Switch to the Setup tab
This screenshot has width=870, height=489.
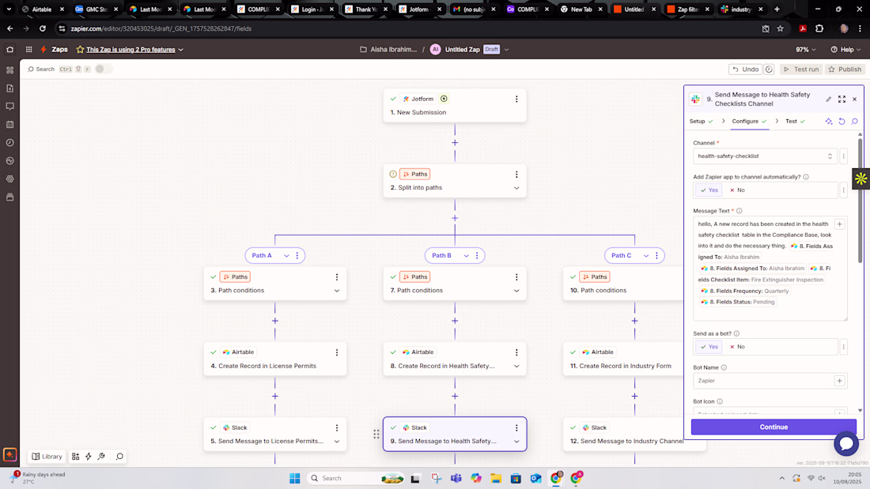point(702,122)
